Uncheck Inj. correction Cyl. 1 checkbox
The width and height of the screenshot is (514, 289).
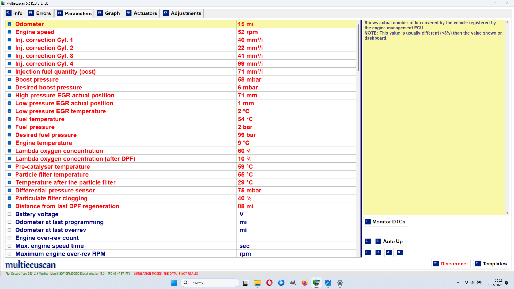click(9, 40)
